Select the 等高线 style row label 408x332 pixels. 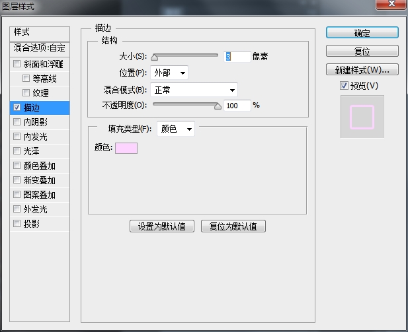pyautogui.click(x=44, y=79)
